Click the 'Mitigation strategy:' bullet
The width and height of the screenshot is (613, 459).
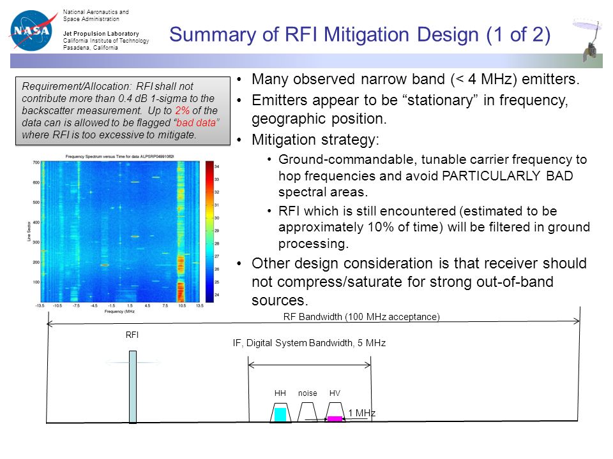click(x=315, y=140)
